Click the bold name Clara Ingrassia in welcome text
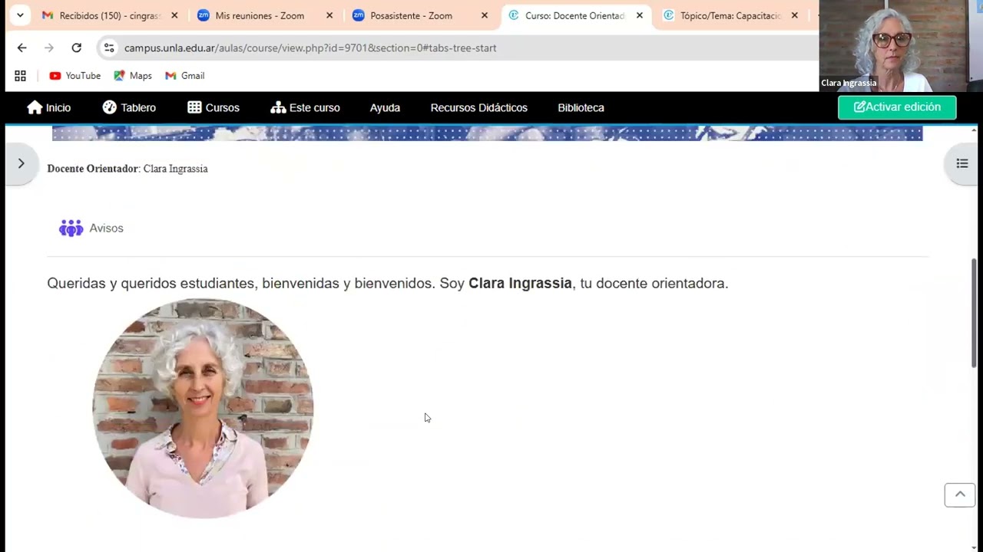Screen dimensions: 983x552 520,283
